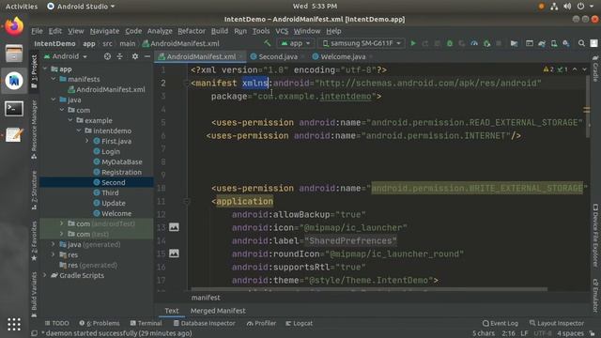Open 1: Project tool window stripe button
The width and height of the screenshot is (601, 338).
coord(34,71)
